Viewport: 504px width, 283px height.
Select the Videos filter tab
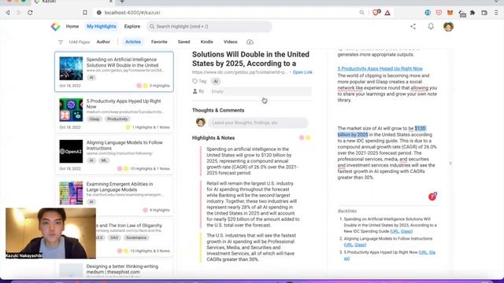click(231, 42)
